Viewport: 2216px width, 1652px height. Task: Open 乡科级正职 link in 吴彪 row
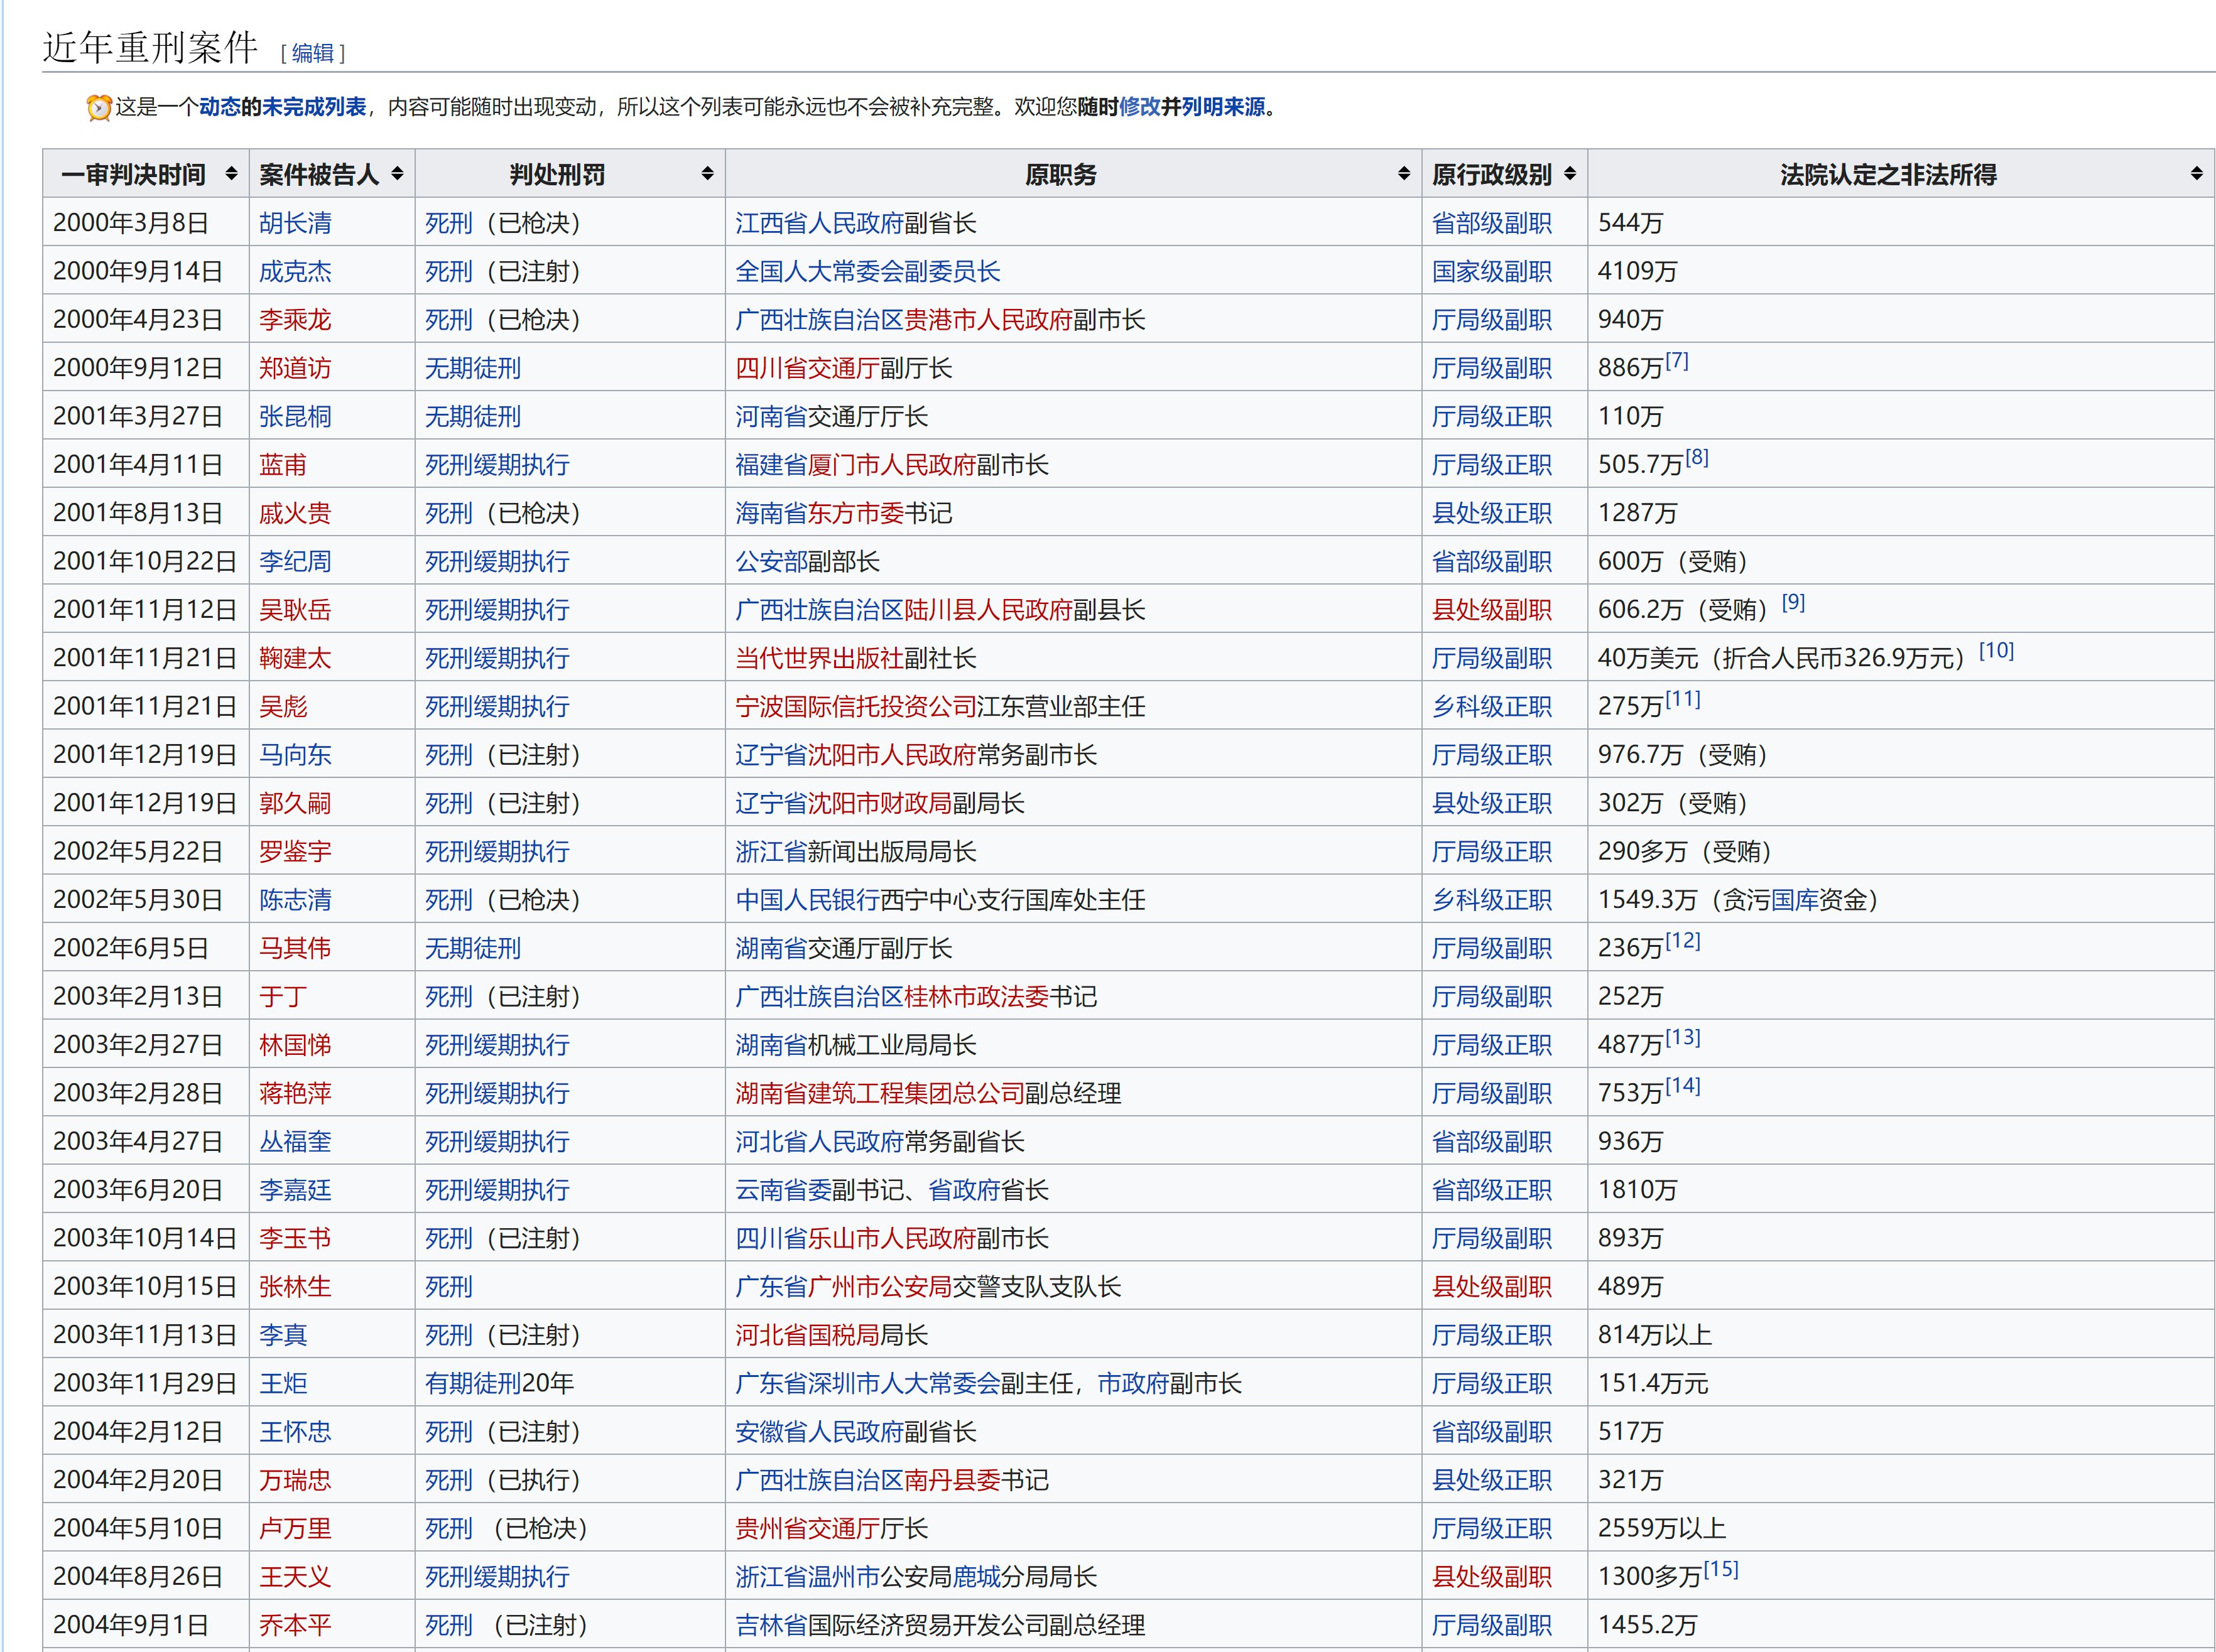(1492, 706)
